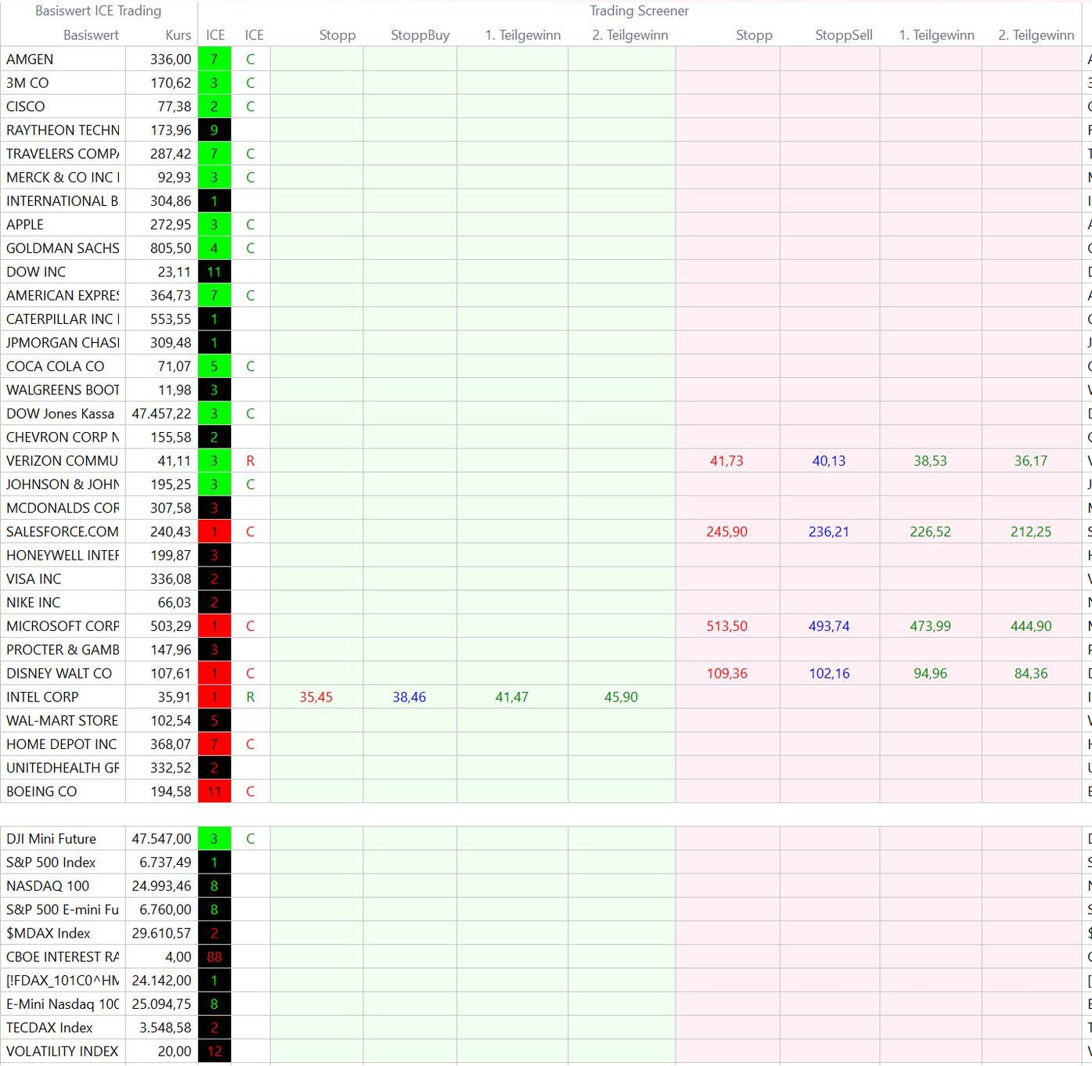1092x1066 pixels.
Task: Select the Kurs column header
Action: tap(178, 35)
